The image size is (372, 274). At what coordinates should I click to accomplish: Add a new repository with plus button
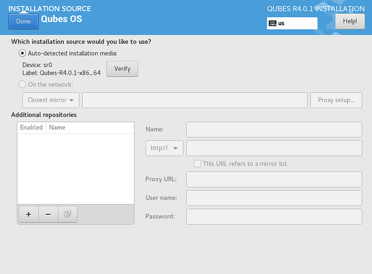click(x=29, y=214)
